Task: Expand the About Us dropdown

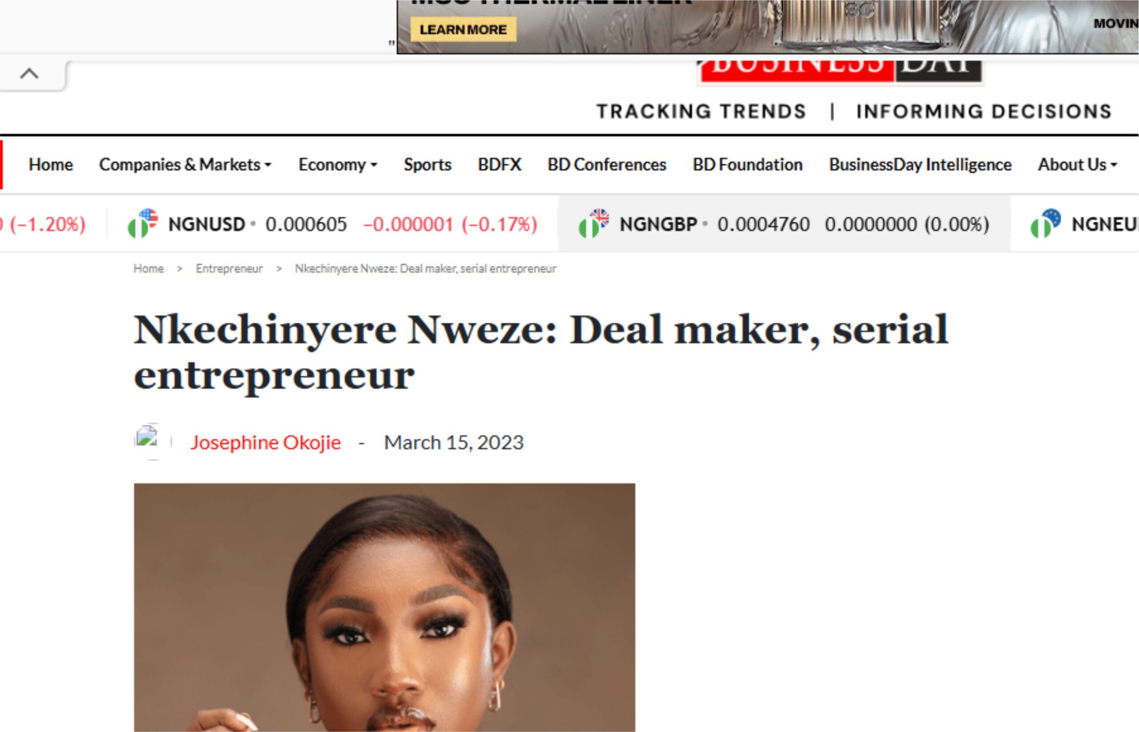Action: (1077, 164)
